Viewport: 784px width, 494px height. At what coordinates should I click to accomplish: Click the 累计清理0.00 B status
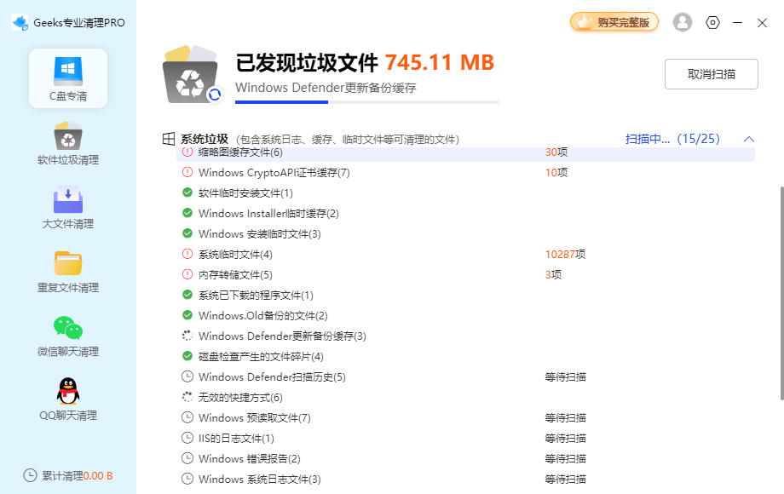tap(68, 475)
